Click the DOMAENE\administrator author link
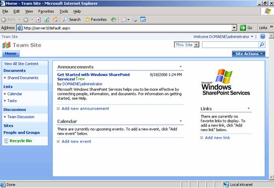Screen dimensions: 274x188 [82, 84]
